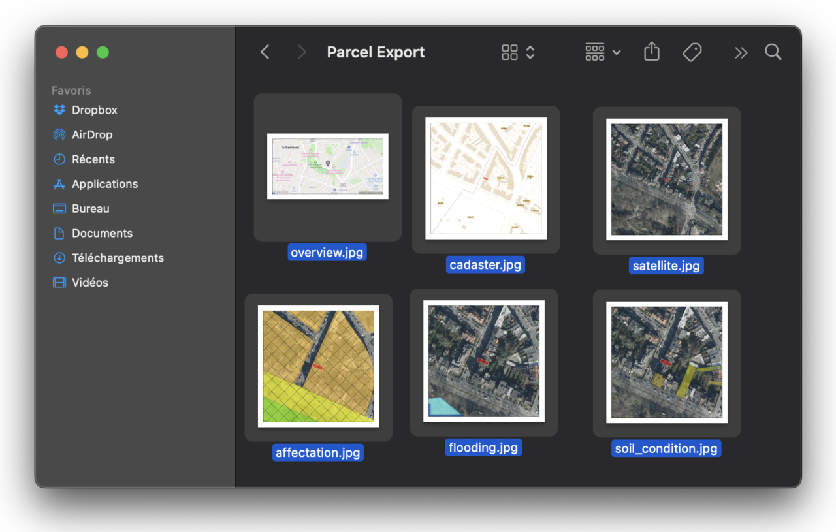This screenshot has height=532, width=836.
Task: Navigate back with the left arrow
Action: [265, 52]
